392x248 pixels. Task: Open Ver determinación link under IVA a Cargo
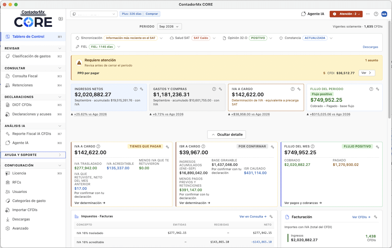click(x=90, y=203)
